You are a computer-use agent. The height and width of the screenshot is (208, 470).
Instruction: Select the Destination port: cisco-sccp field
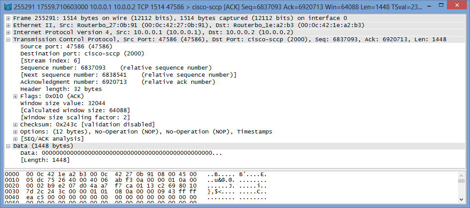(82, 54)
